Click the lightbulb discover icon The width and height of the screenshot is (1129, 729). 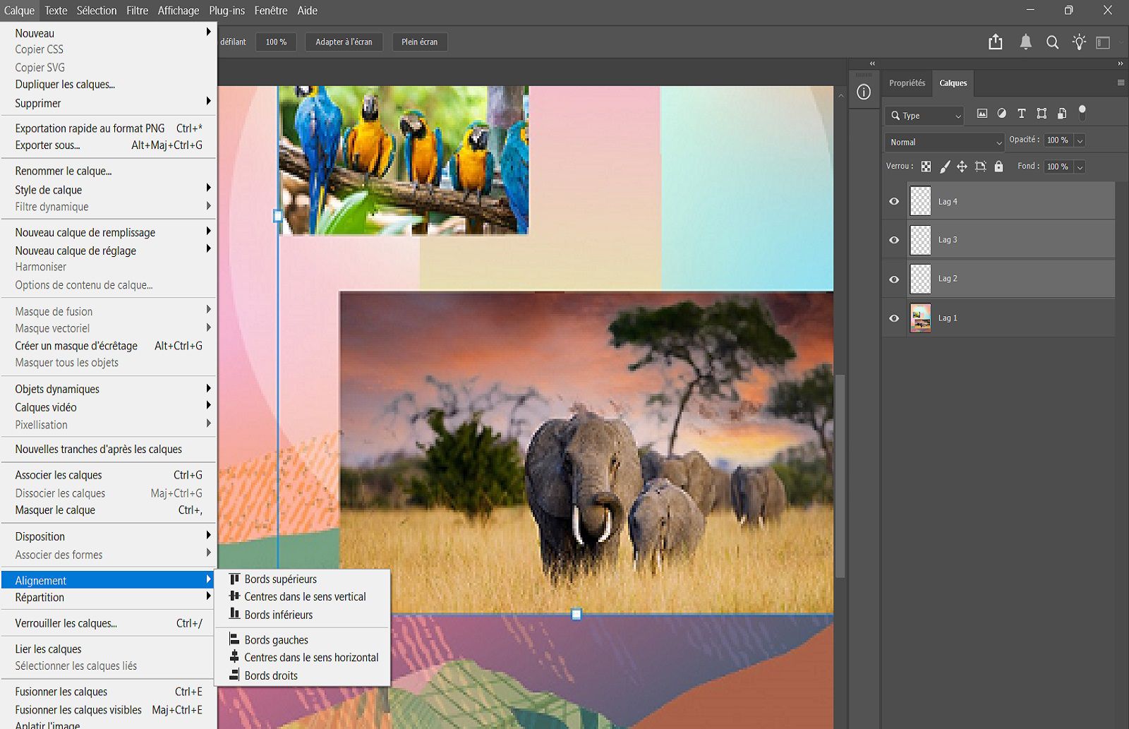tap(1079, 42)
